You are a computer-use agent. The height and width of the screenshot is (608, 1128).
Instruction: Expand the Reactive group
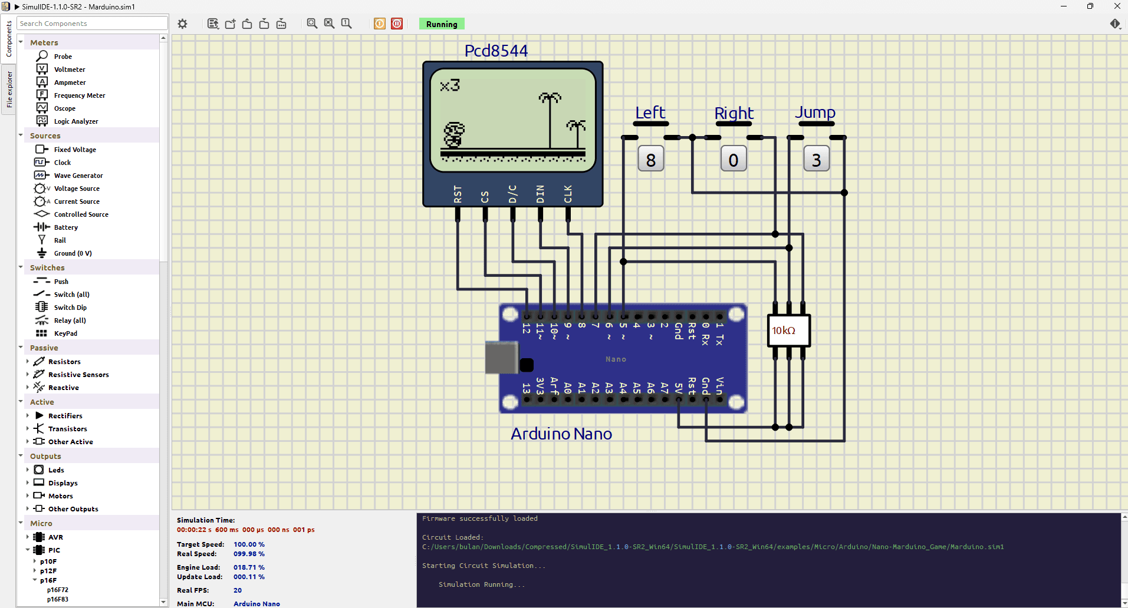(28, 387)
